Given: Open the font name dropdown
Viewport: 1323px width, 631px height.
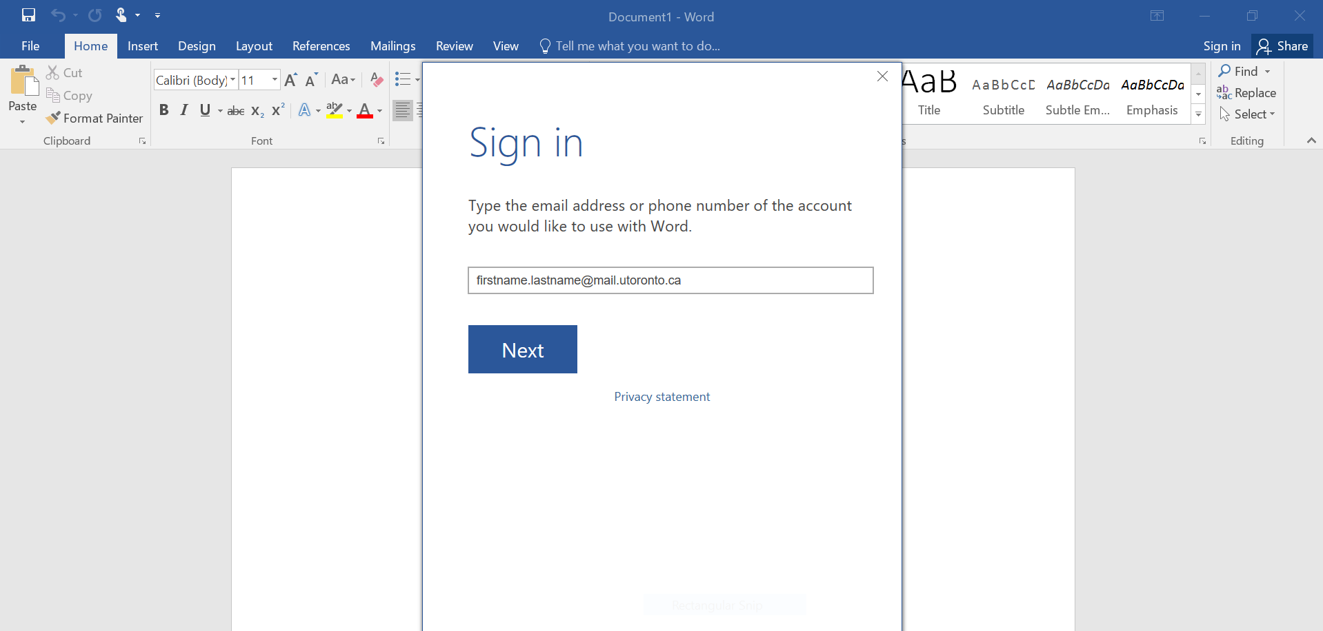Looking at the screenshot, I should coord(233,80).
